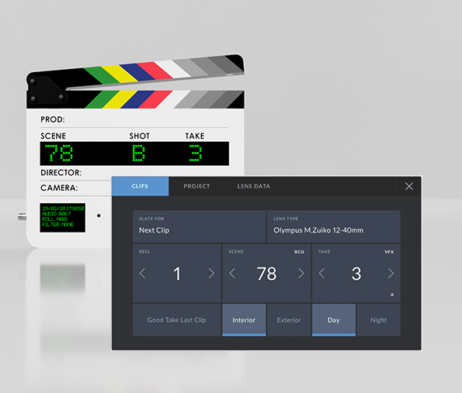The width and height of the screenshot is (462, 393).
Task: Click the clapperboard shot LED letter B
Action: click(x=138, y=153)
